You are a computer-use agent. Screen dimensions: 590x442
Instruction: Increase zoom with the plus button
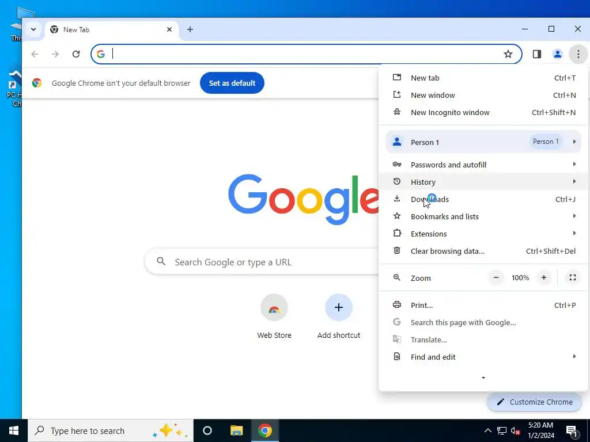point(544,278)
